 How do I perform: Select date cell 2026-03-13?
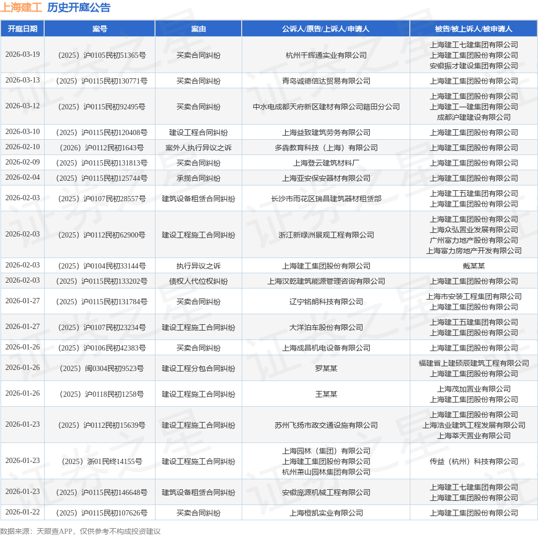[23, 80]
